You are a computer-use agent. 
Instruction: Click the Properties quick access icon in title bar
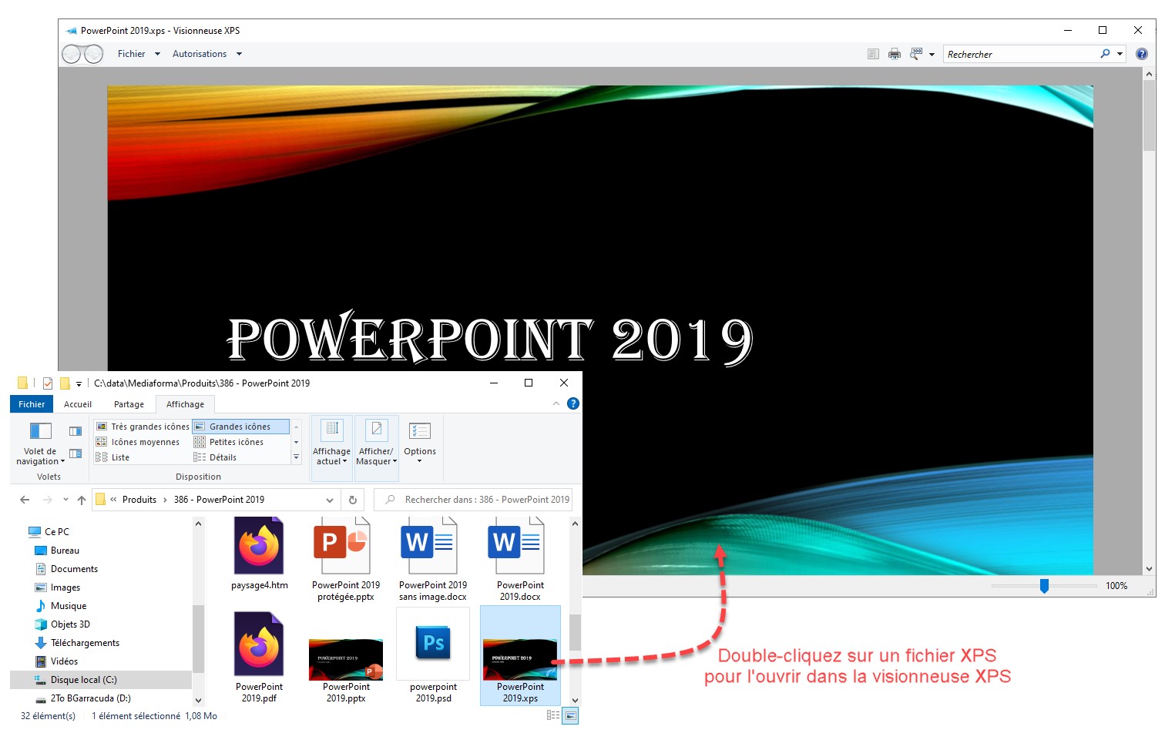point(48,383)
